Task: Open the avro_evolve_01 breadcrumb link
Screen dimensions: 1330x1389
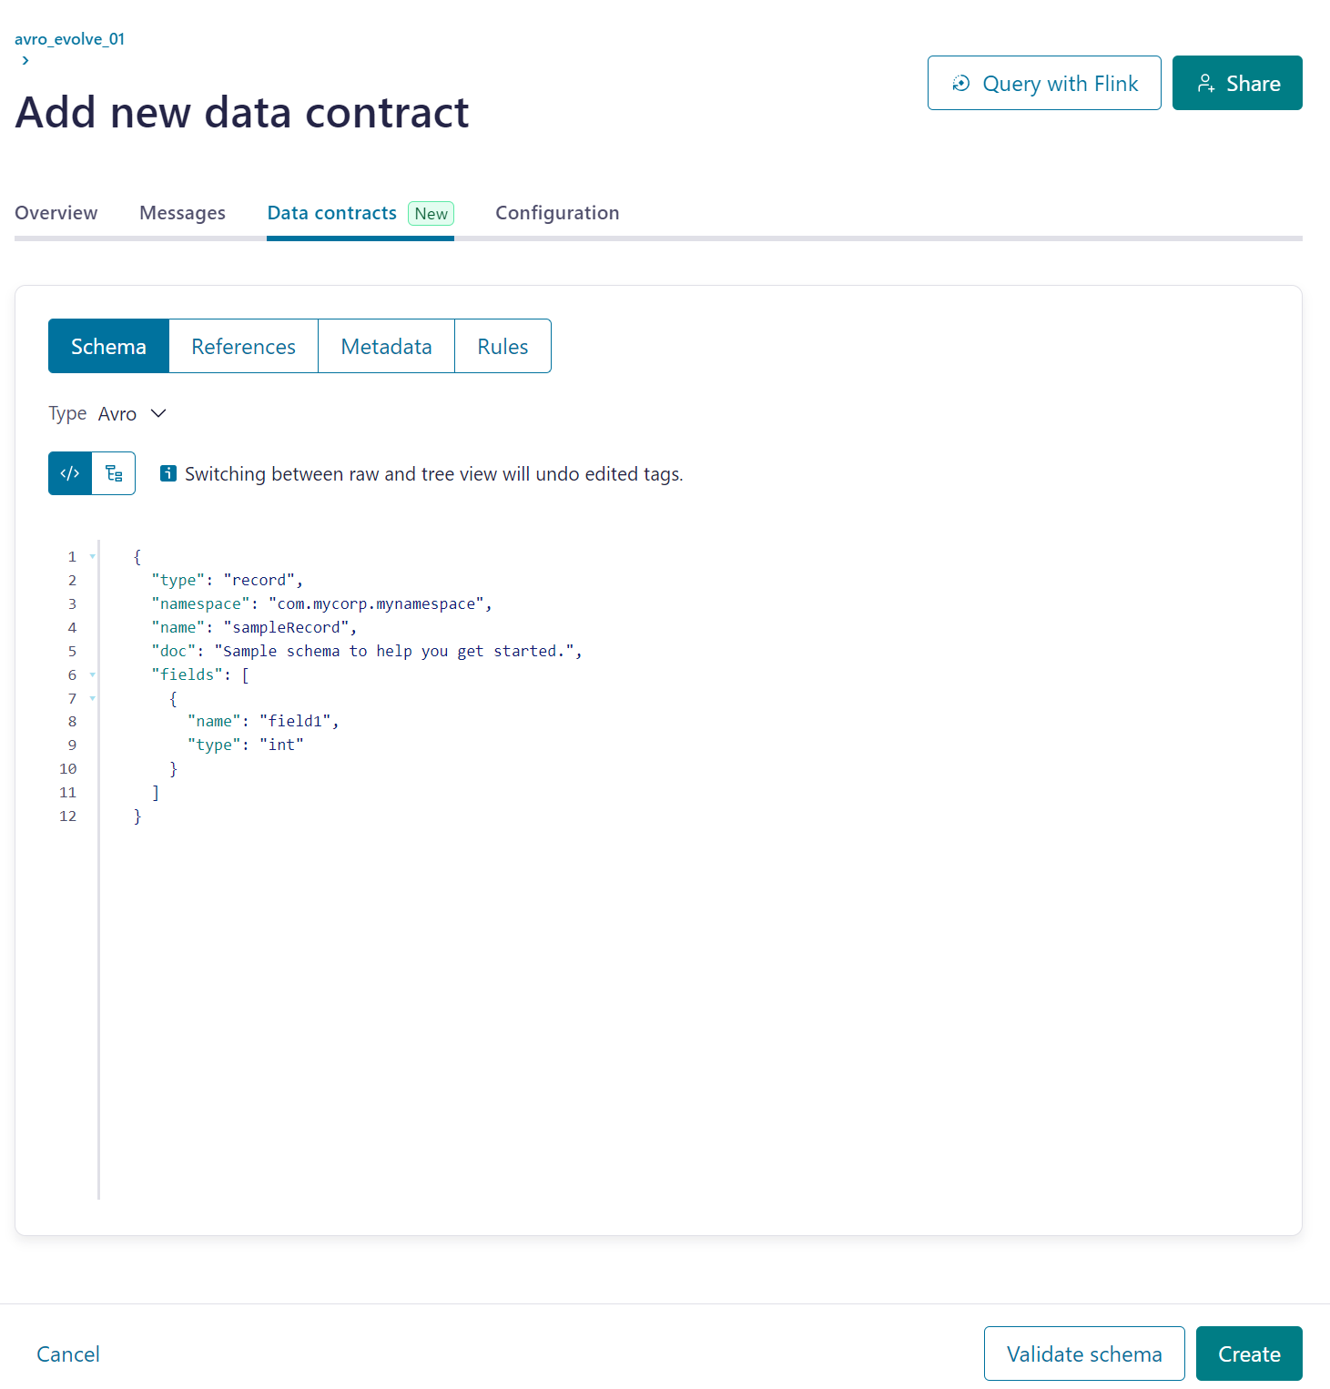Action: tap(70, 39)
